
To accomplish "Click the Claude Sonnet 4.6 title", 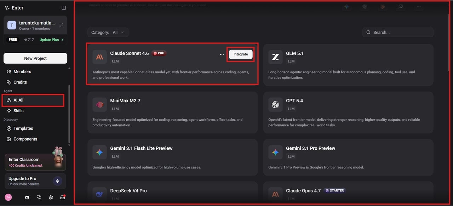I will coord(130,53).
